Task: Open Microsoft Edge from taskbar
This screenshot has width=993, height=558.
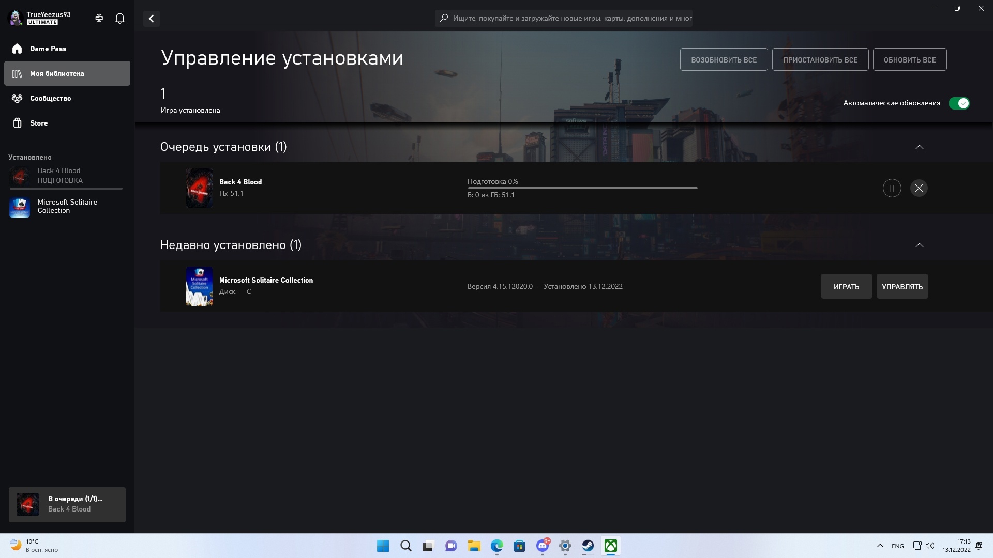Action: (x=496, y=546)
